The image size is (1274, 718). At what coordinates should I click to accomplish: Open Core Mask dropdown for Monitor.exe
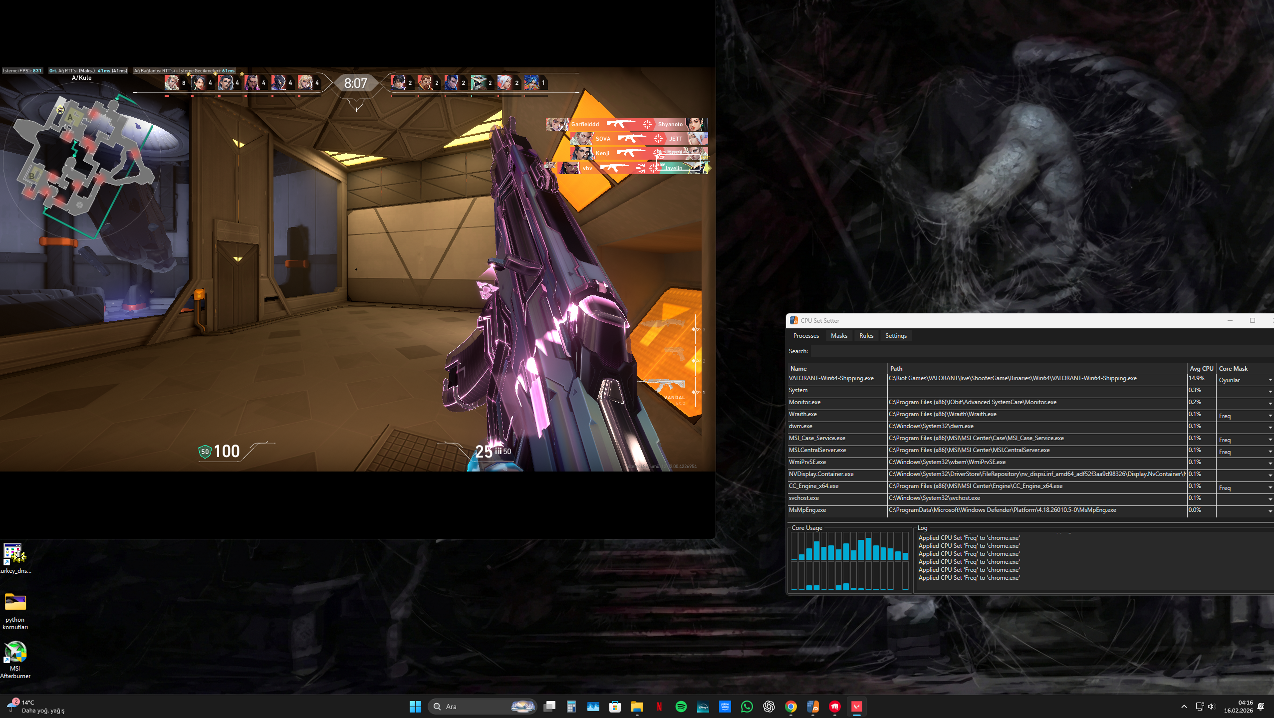click(1270, 404)
